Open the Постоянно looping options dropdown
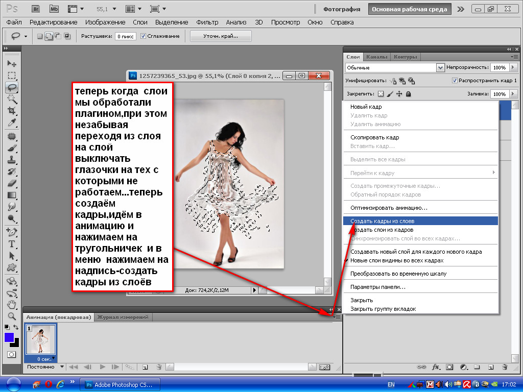 click(x=62, y=366)
